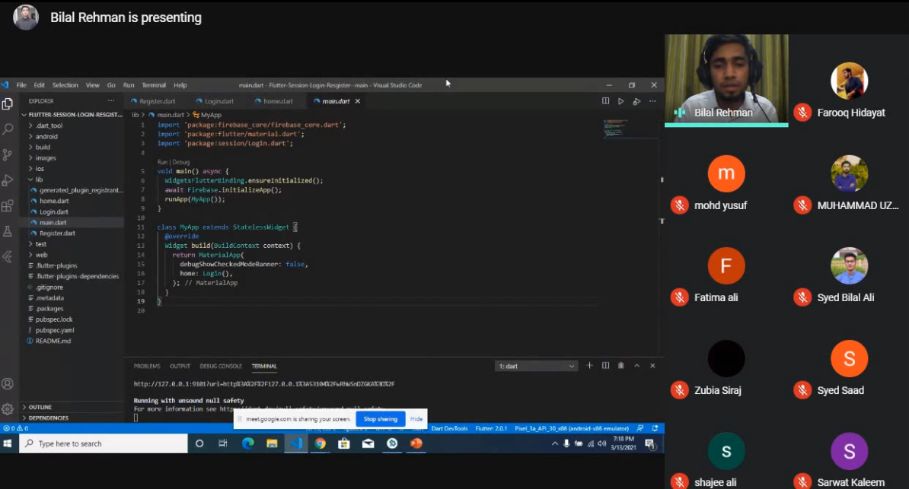Click the split editor icon
Image resolution: width=909 pixels, height=489 pixels.
click(x=605, y=101)
